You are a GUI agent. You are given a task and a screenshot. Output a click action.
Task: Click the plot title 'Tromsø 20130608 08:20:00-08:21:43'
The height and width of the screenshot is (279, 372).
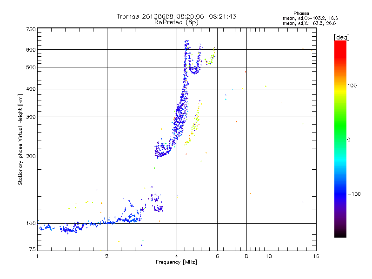176,16
